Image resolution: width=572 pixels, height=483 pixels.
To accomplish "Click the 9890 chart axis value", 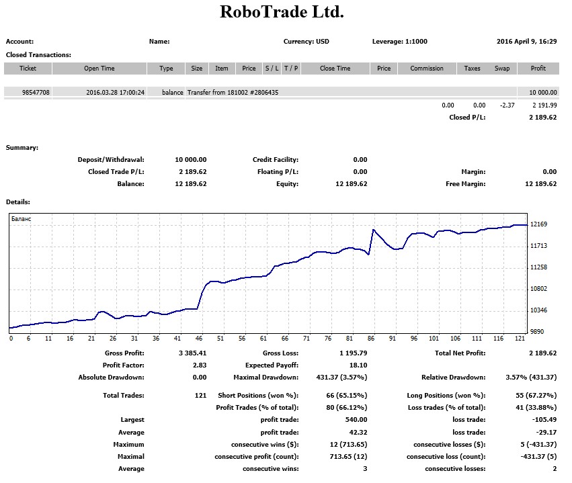I will [x=537, y=332].
